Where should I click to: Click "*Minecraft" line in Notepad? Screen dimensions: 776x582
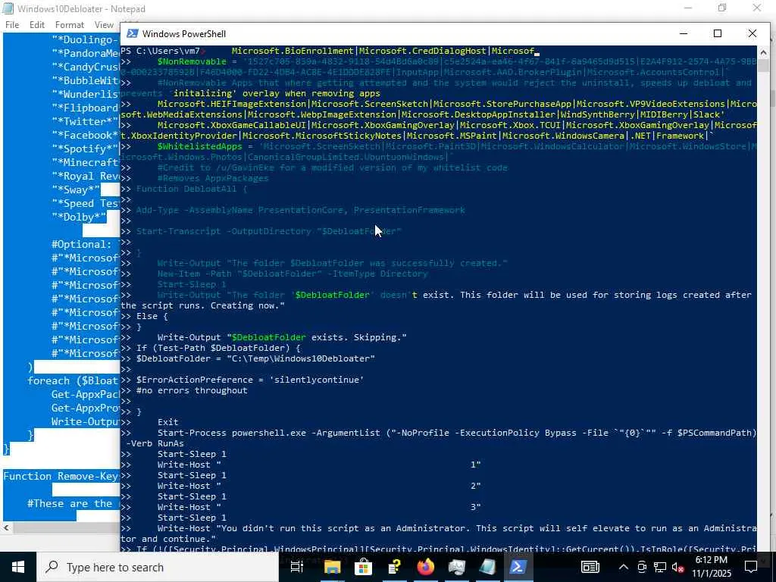[85, 162]
